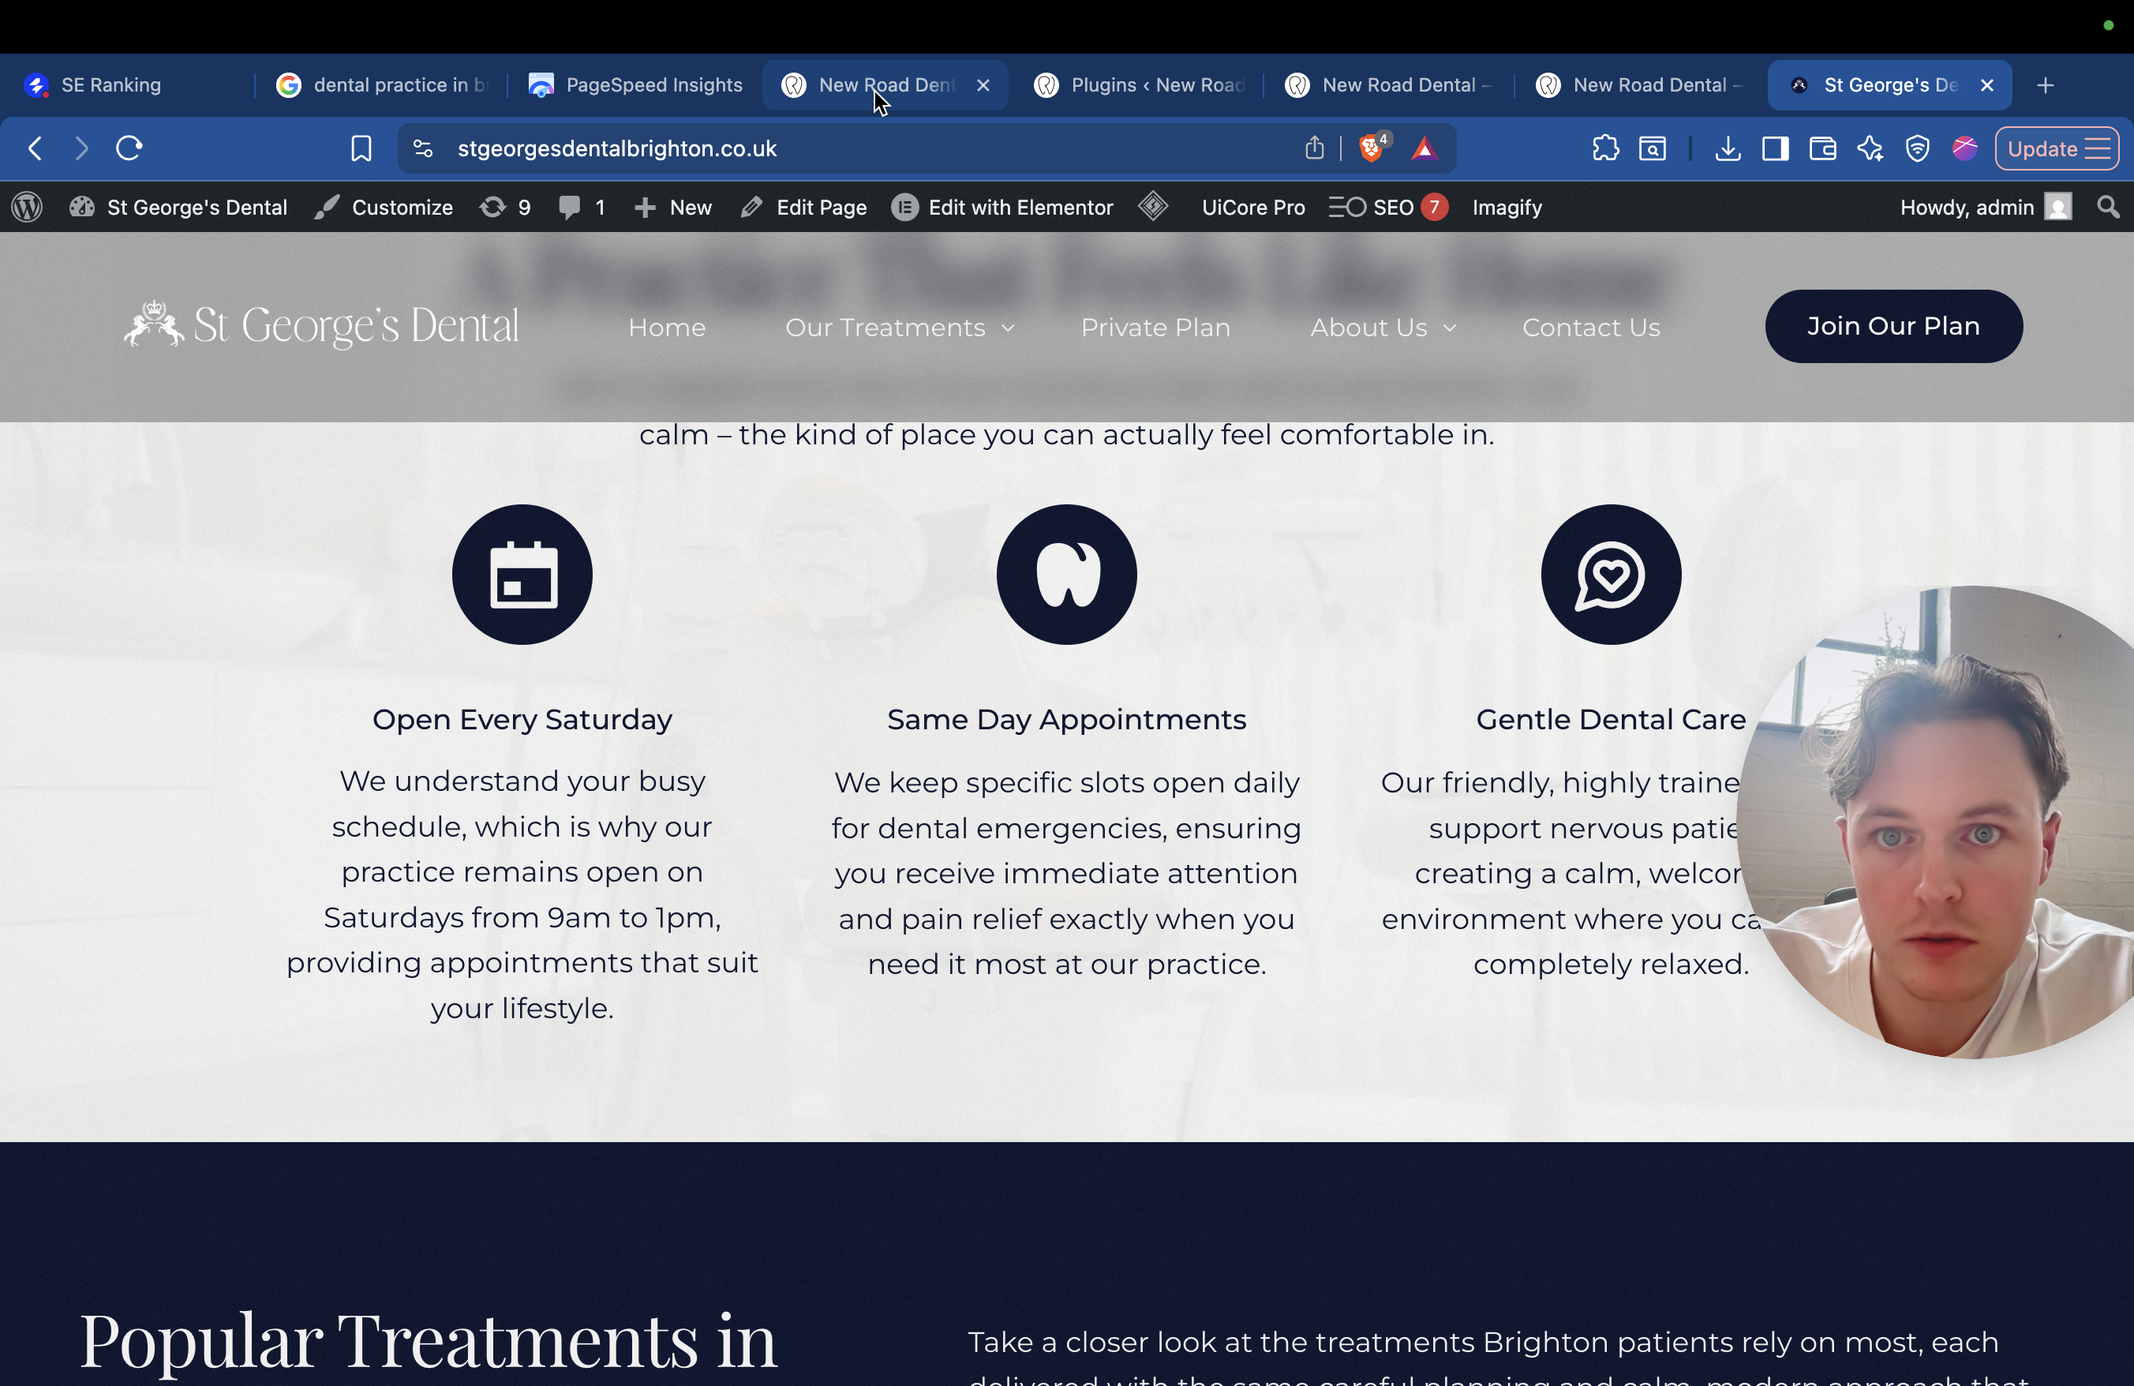Toggle the browser sidebar panel
The width and height of the screenshot is (2134, 1386).
coord(1774,148)
